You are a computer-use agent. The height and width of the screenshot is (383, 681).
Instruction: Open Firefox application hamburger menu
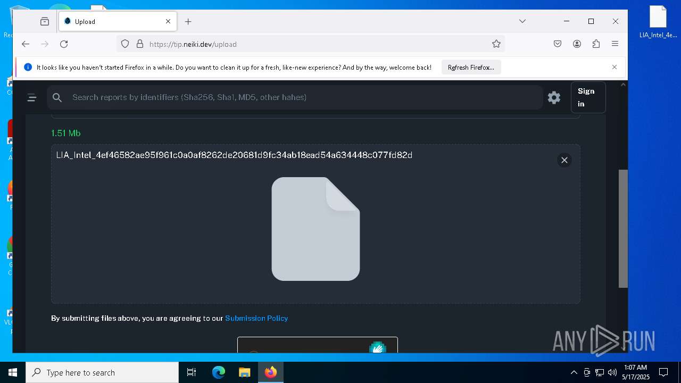pyautogui.click(x=615, y=44)
